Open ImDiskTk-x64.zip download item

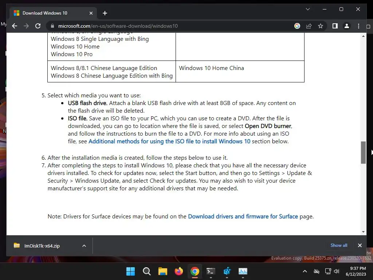42,246
